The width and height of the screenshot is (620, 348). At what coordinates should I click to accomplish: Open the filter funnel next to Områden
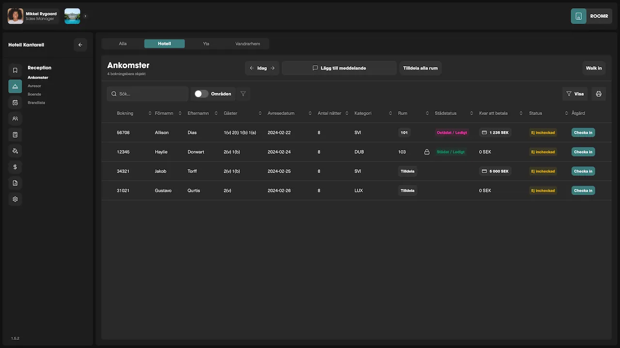tap(243, 94)
